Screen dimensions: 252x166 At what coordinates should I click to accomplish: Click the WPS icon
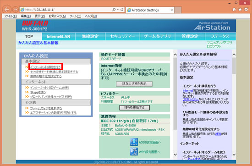pyautogui.click(x=134, y=151)
